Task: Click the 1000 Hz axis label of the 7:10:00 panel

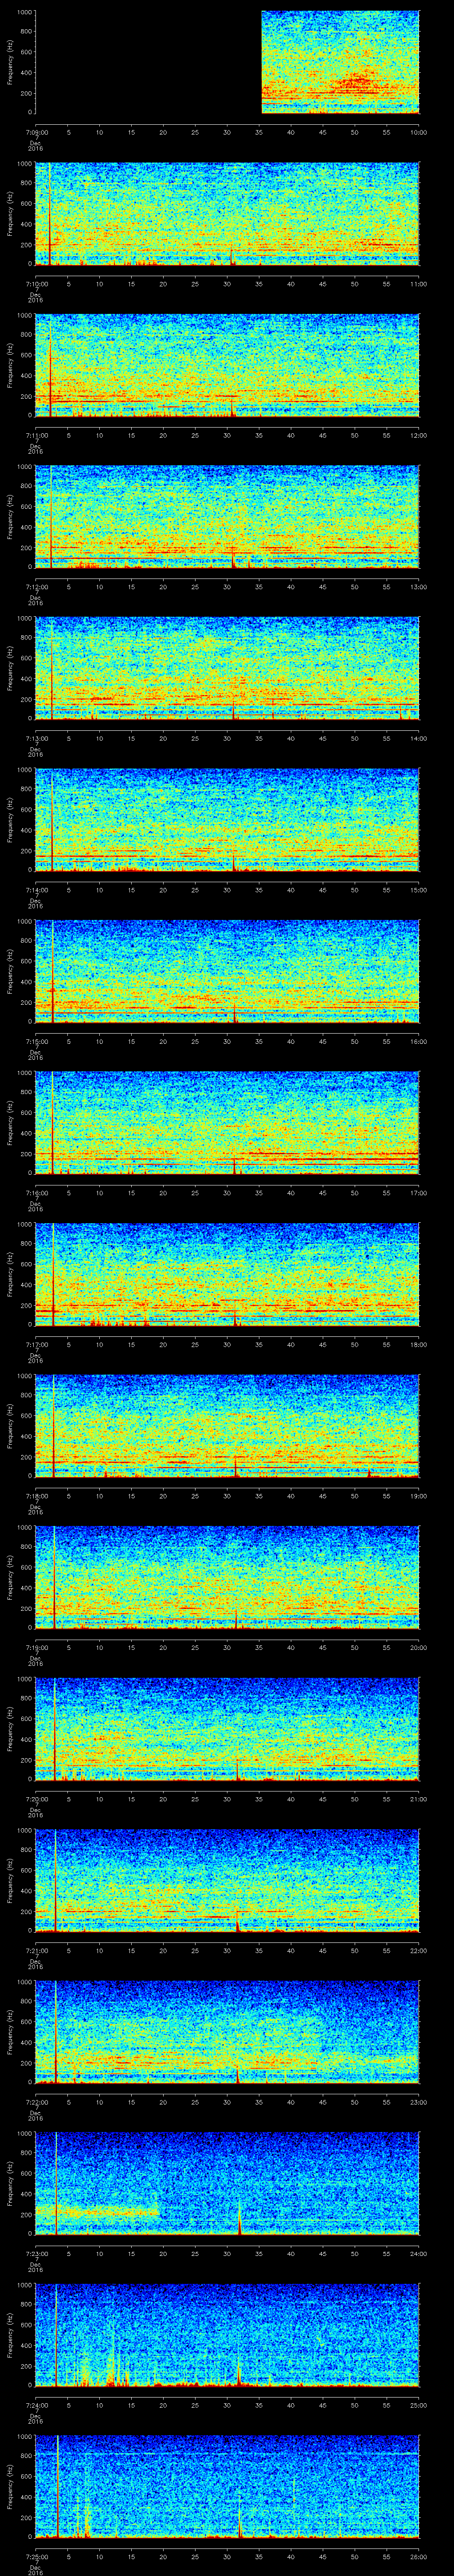Action: [x=25, y=164]
